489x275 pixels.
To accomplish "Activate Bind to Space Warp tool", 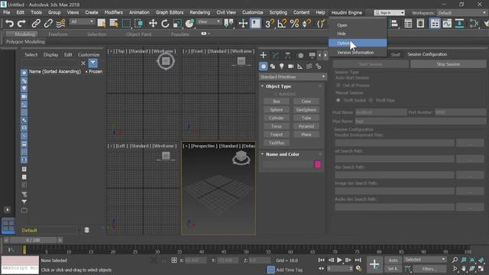I will pyautogui.click(x=60, y=24).
